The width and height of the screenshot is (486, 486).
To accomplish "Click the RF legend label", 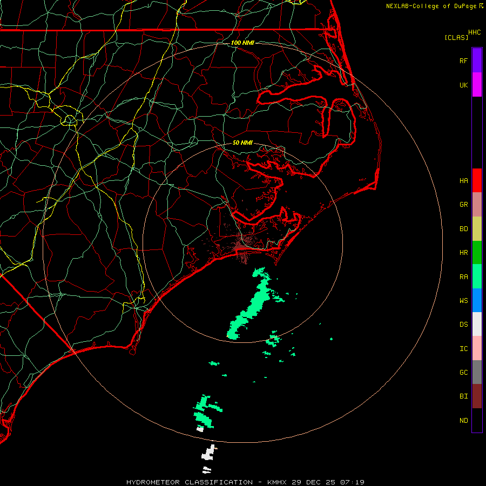I will 464,60.
